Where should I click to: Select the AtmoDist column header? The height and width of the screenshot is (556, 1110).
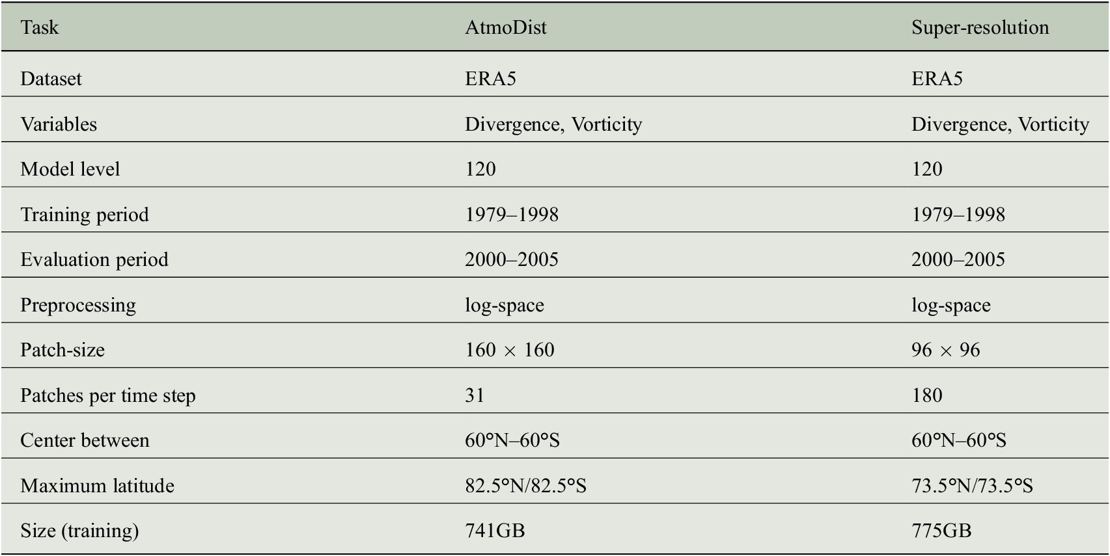(x=505, y=27)
